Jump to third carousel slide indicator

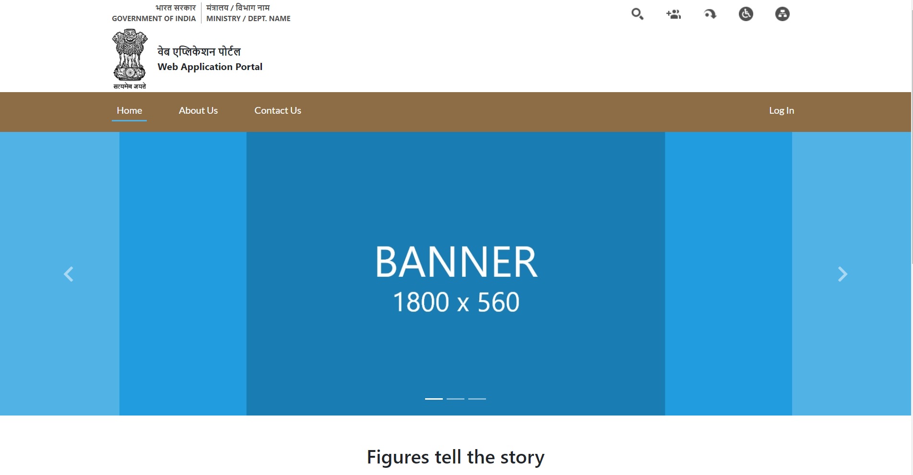coord(477,399)
